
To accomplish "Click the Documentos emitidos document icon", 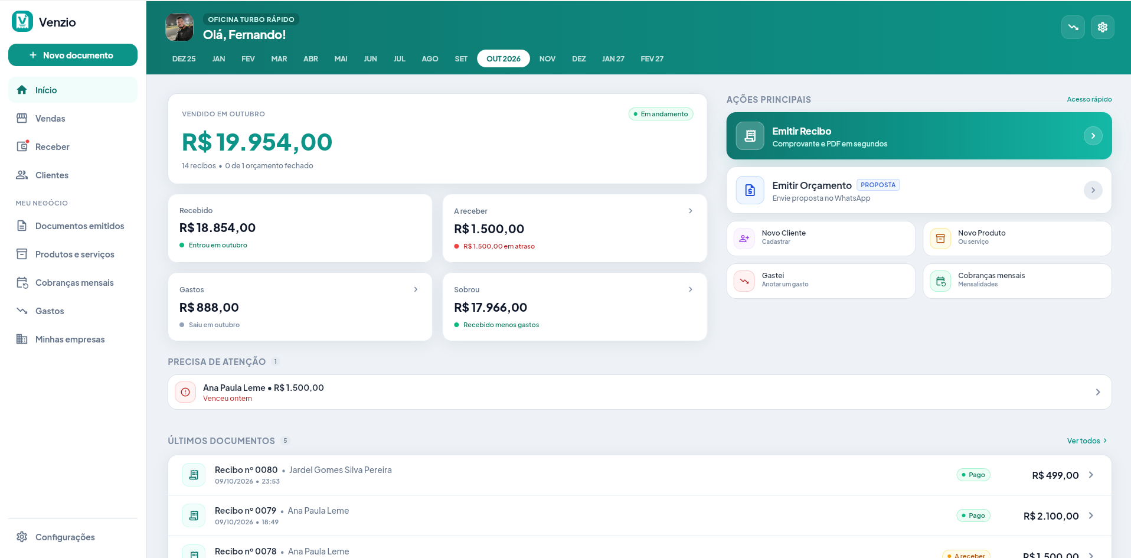I will click(x=22, y=226).
